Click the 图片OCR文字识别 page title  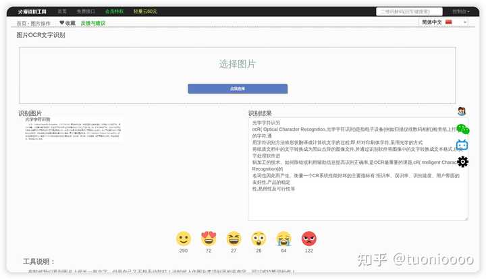[x=41, y=35]
